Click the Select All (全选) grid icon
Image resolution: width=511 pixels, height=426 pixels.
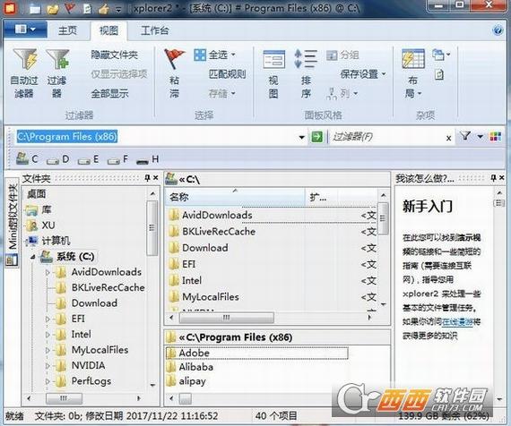pos(200,55)
